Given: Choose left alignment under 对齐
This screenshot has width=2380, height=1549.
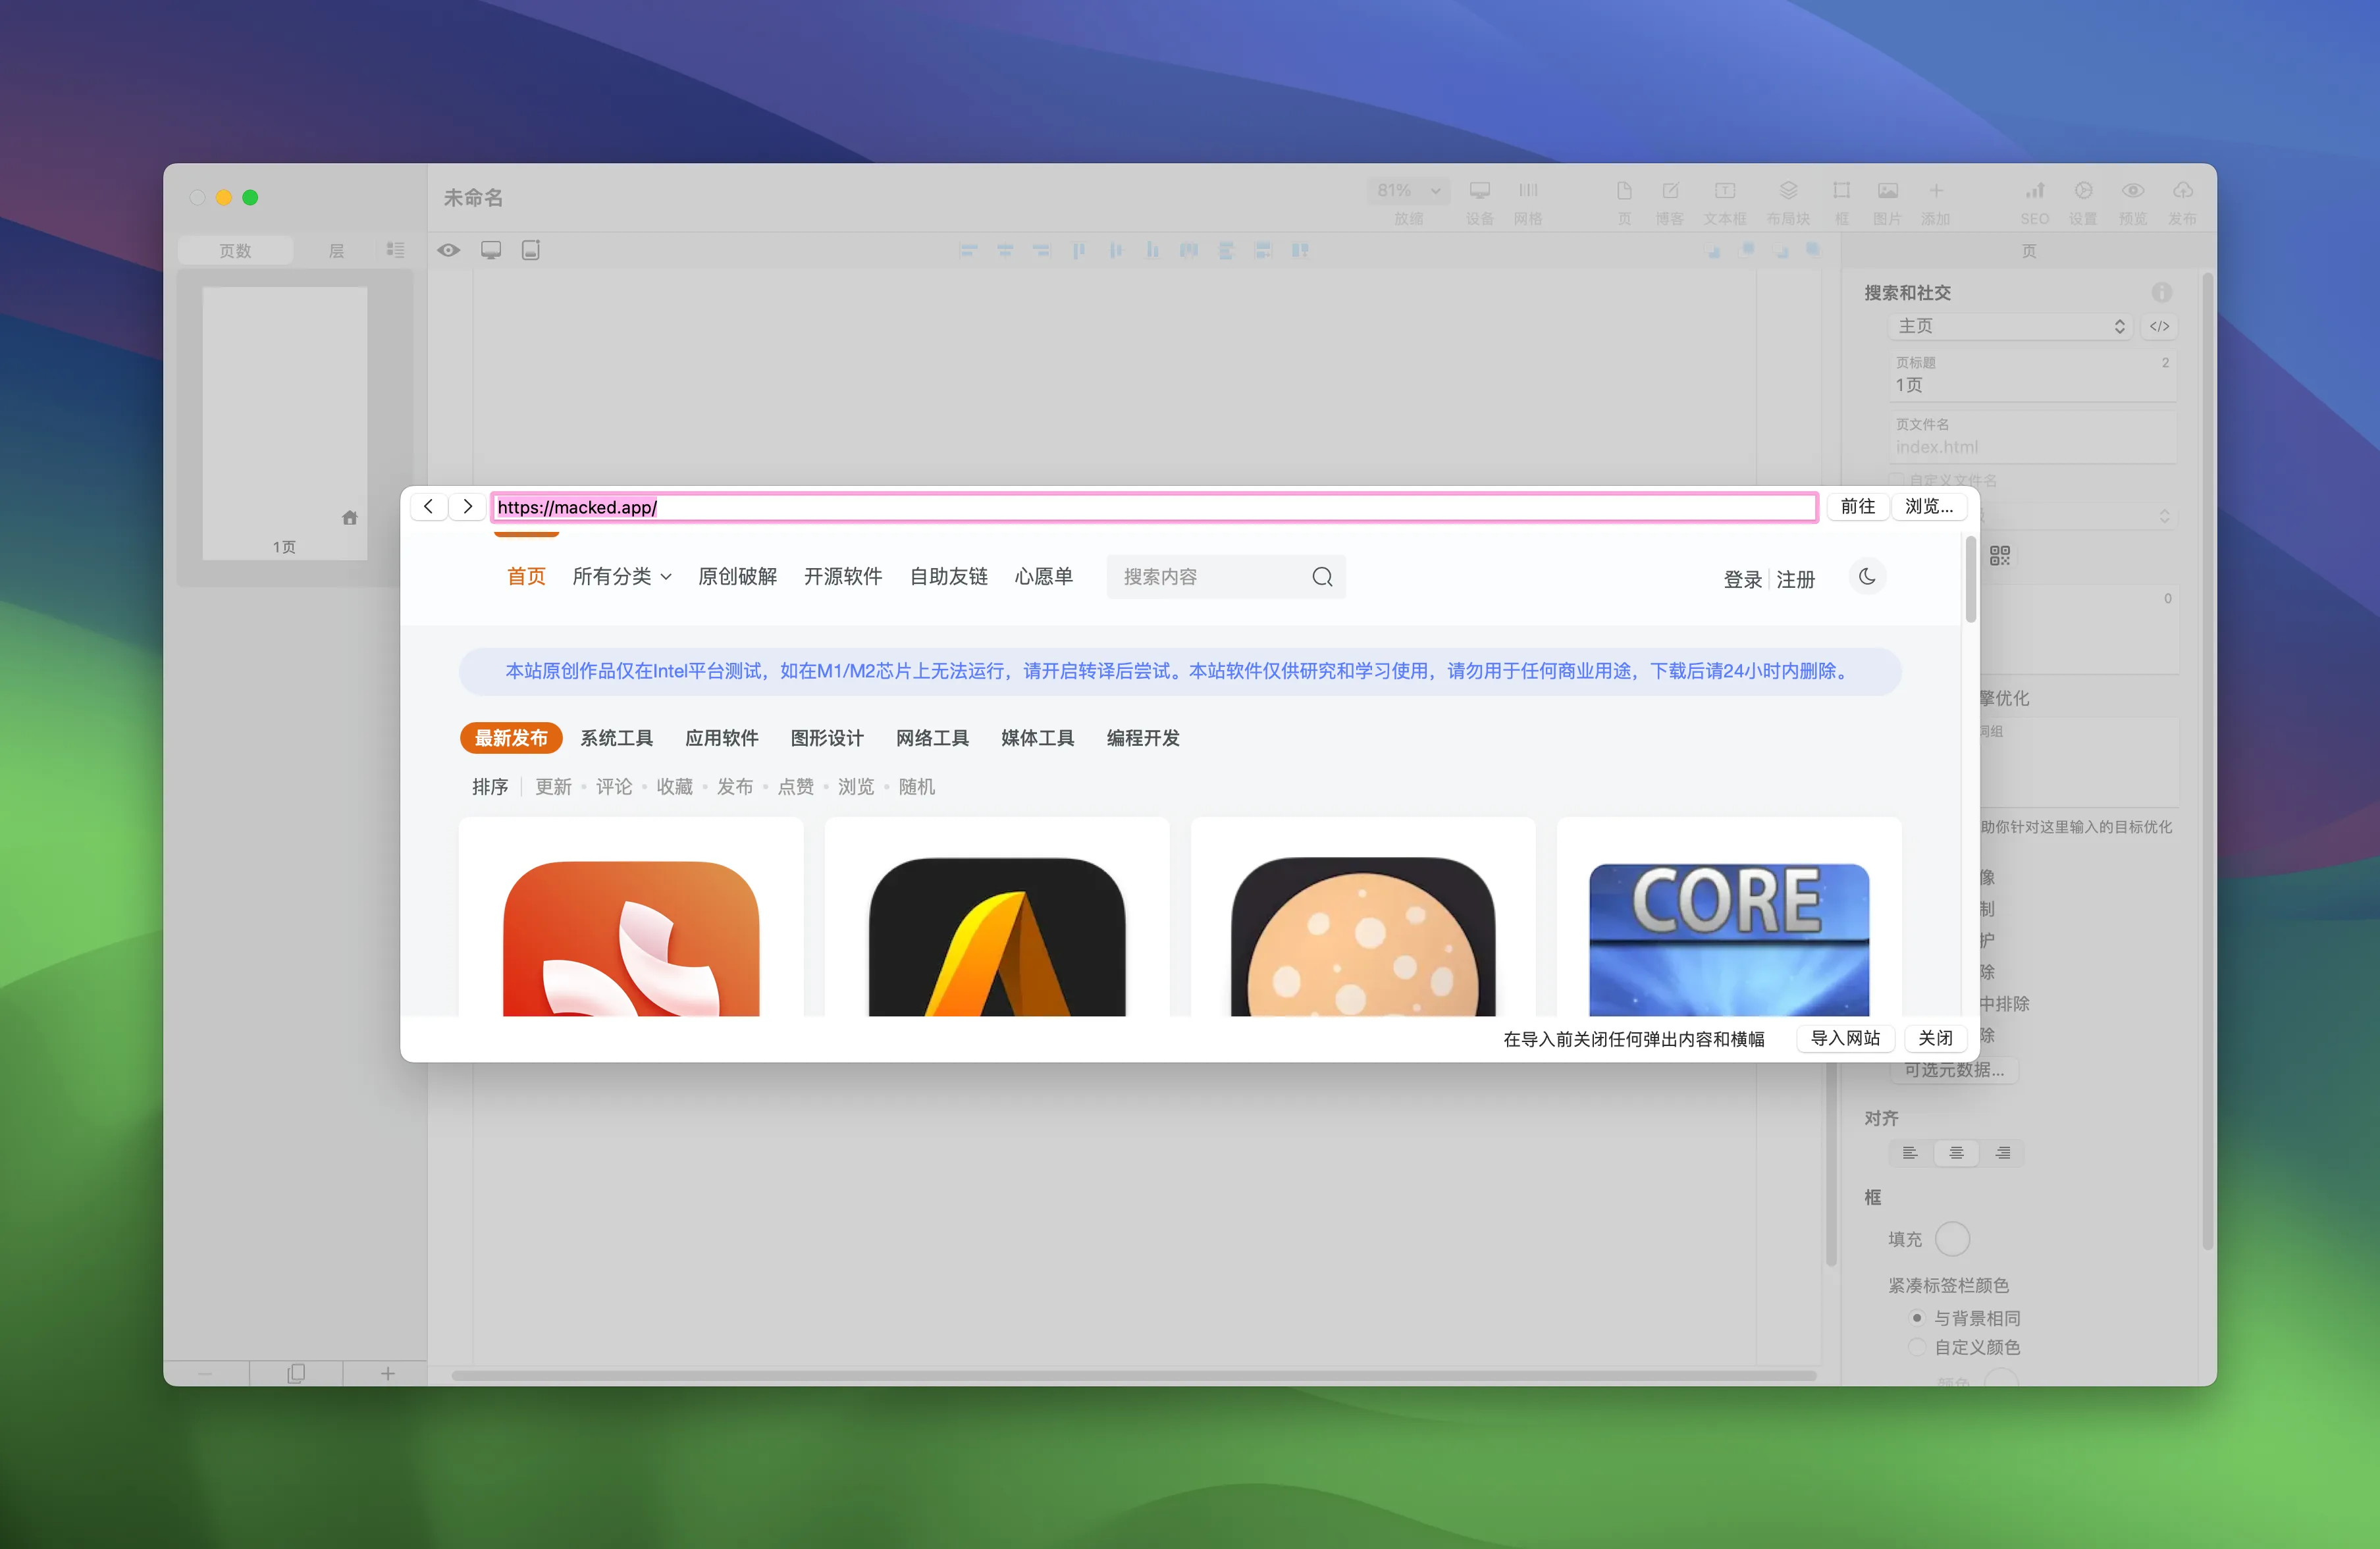Looking at the screenshot, I should [x=1909, y=1153].
